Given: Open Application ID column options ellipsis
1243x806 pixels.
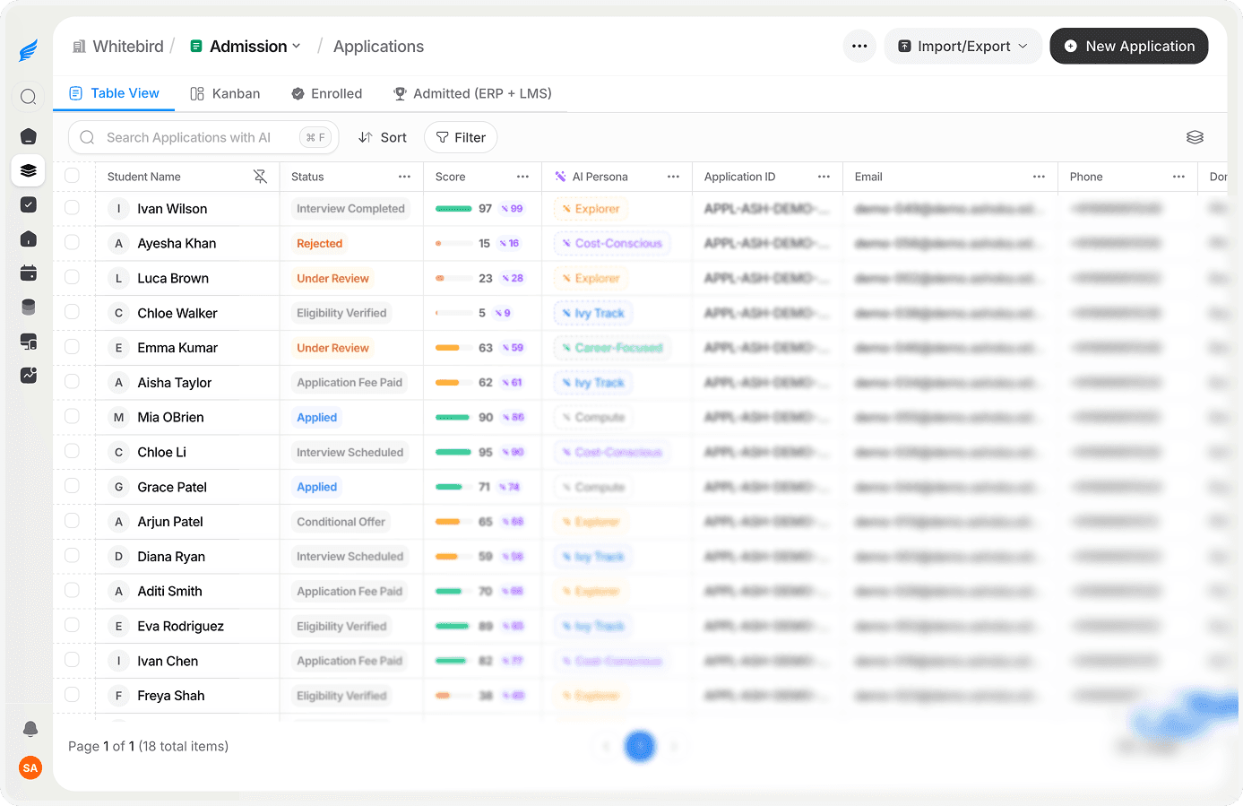Looking at the screenshot, I should tap(824, 177).
